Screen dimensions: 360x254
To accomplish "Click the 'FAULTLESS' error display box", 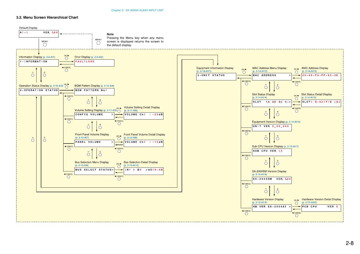I will tap(94, 63).
